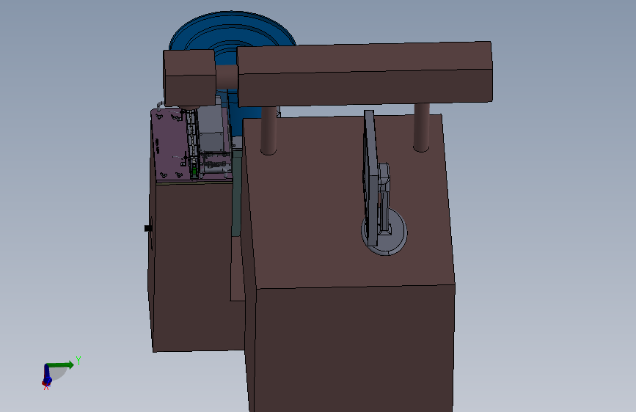This screenshot has width=636, height=412.
Task: Select the right cylindrical post under the beam
Action: [x=421, y=128]
